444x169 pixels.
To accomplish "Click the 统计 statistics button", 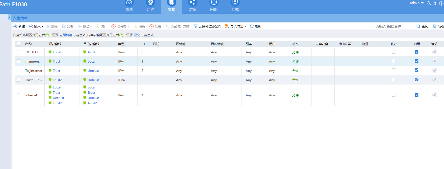I will tap(101, 26).
